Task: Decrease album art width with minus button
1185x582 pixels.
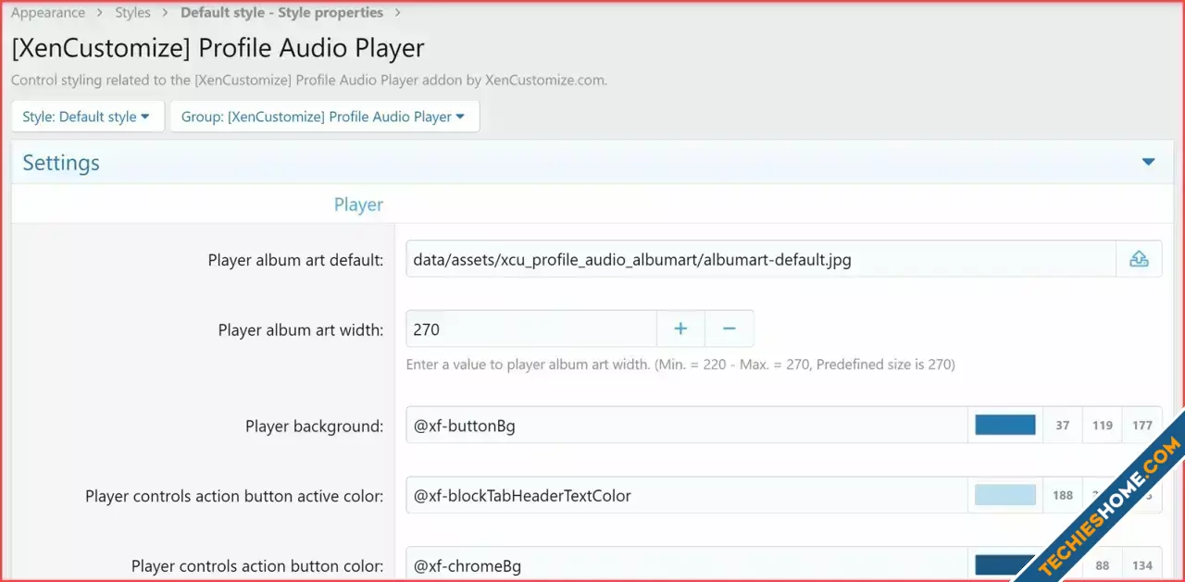Action: 730,328
